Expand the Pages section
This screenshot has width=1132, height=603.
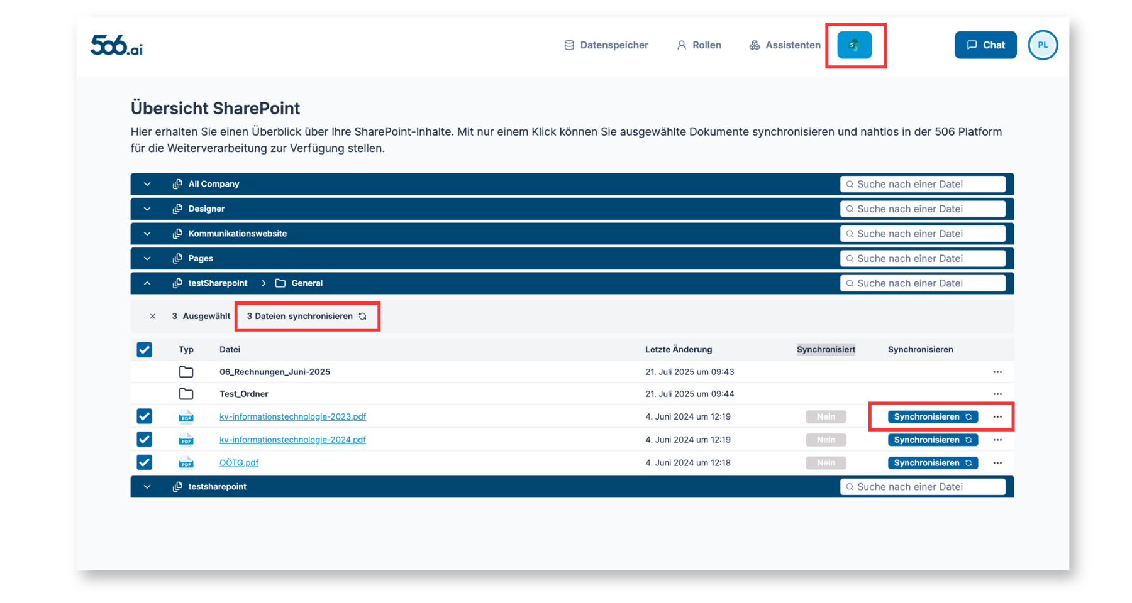pyautogui.click(x=147, y=258)
